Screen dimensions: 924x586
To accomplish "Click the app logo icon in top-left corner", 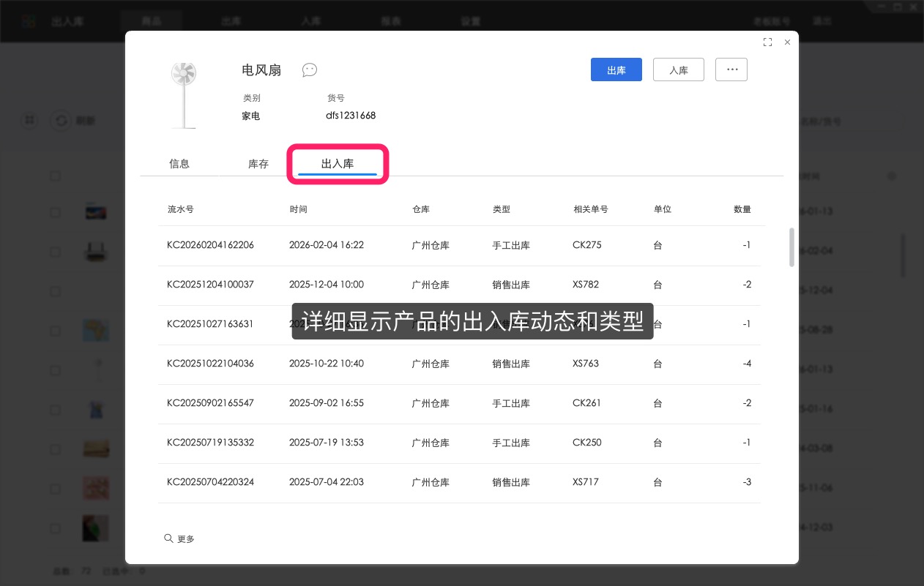I will [x=28, y=20].
